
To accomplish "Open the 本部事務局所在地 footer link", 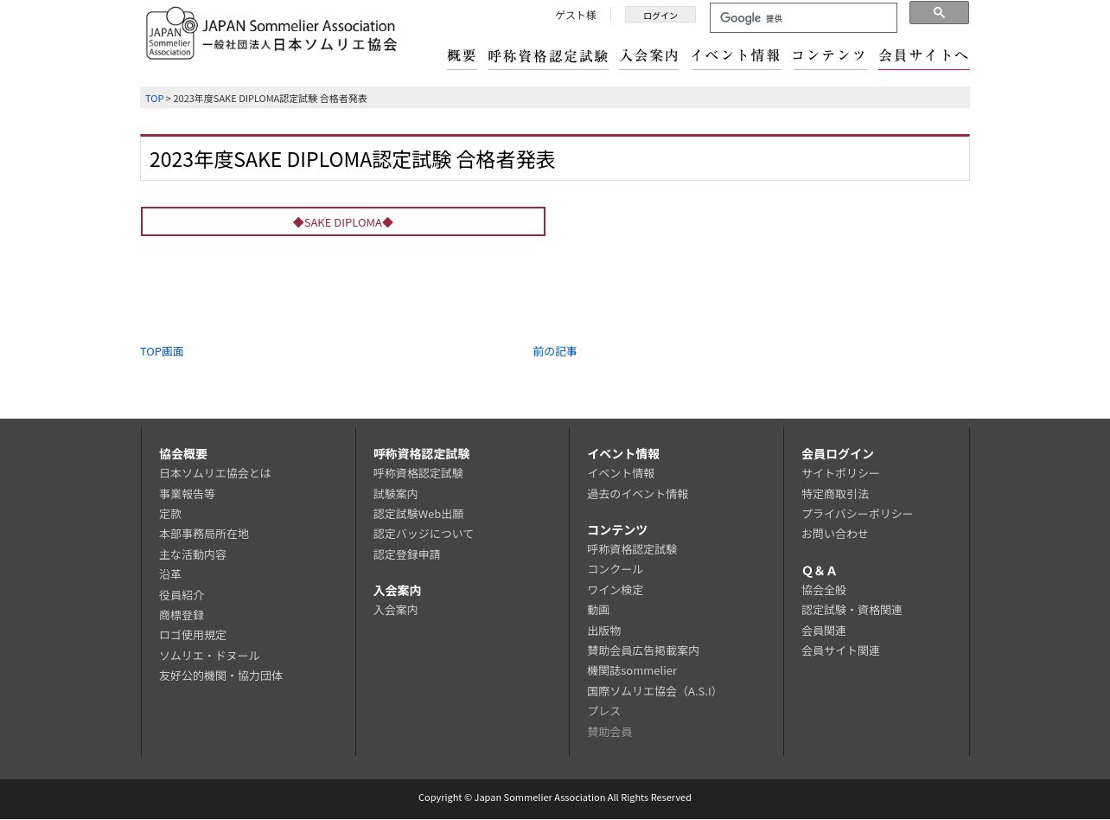I will (204, 534).
